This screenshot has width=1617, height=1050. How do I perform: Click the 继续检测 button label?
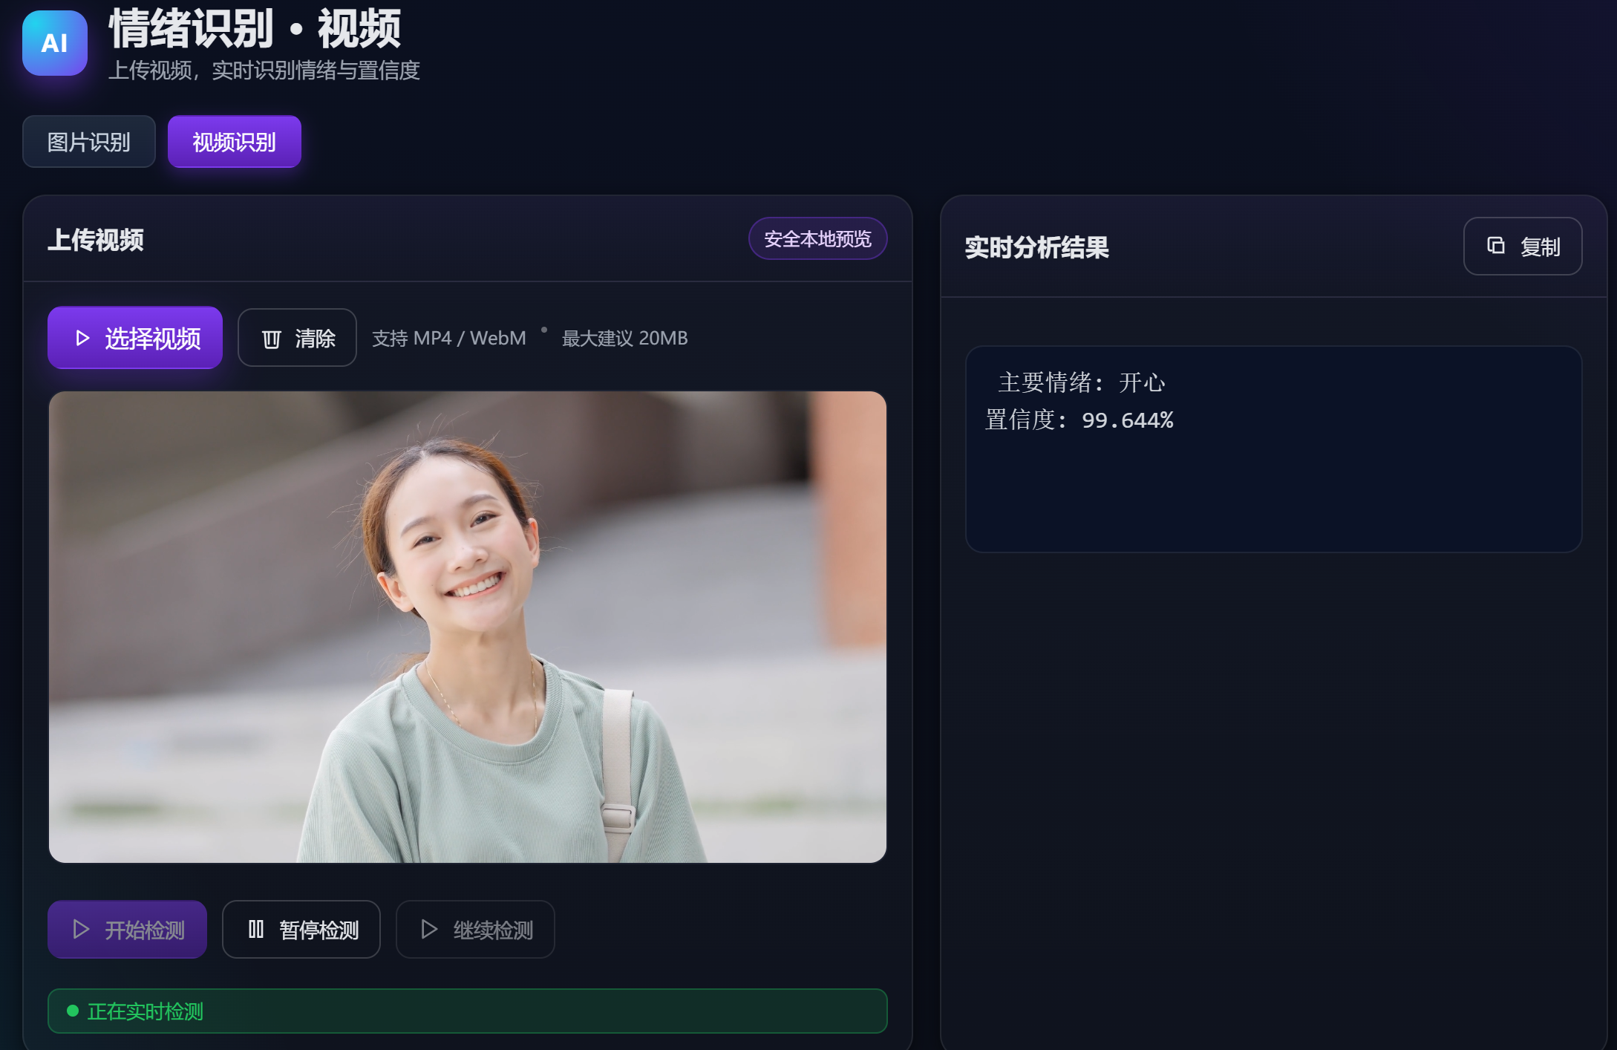pyautogui.click(x=493, y=930)
